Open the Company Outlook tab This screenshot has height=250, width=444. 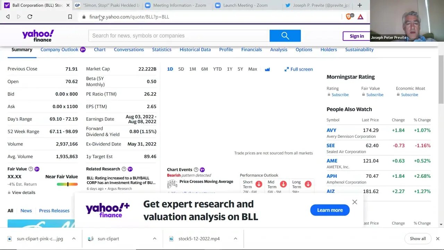[x=59, y=50]
